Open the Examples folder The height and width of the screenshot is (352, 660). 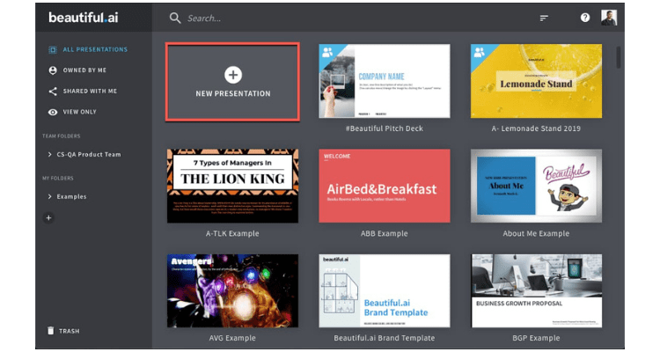pos(71,196)
